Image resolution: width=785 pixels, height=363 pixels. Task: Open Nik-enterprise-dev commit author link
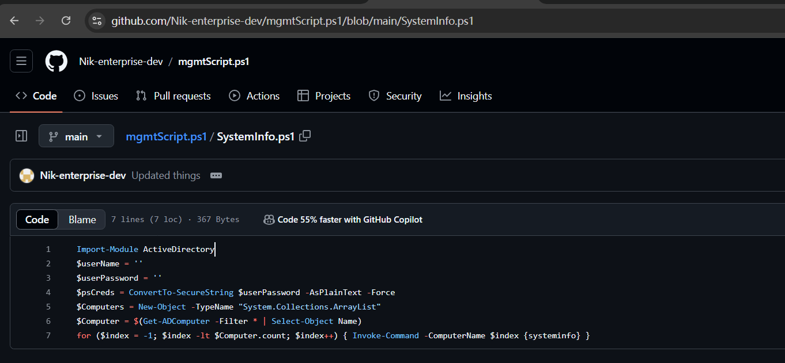click(x=83, y=175)
